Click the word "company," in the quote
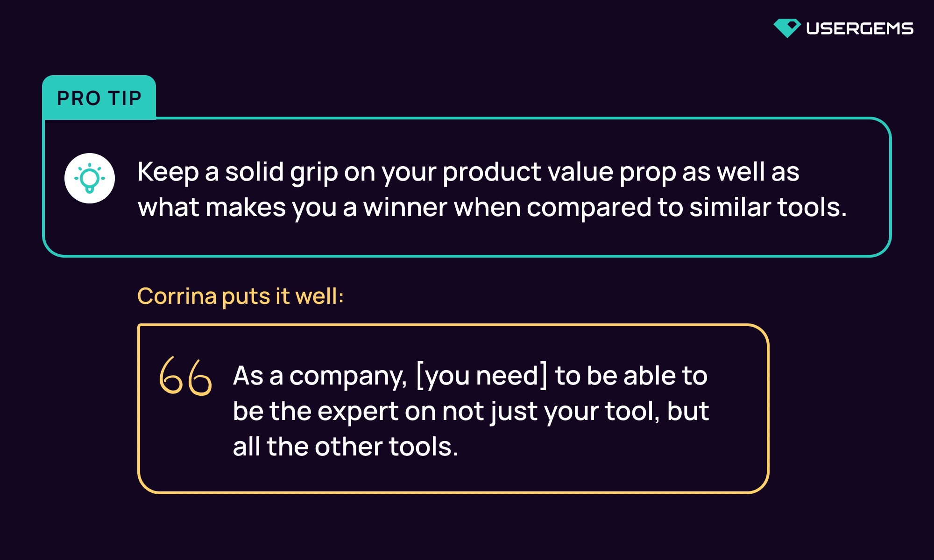934x560 pixels. coord(348,377)
